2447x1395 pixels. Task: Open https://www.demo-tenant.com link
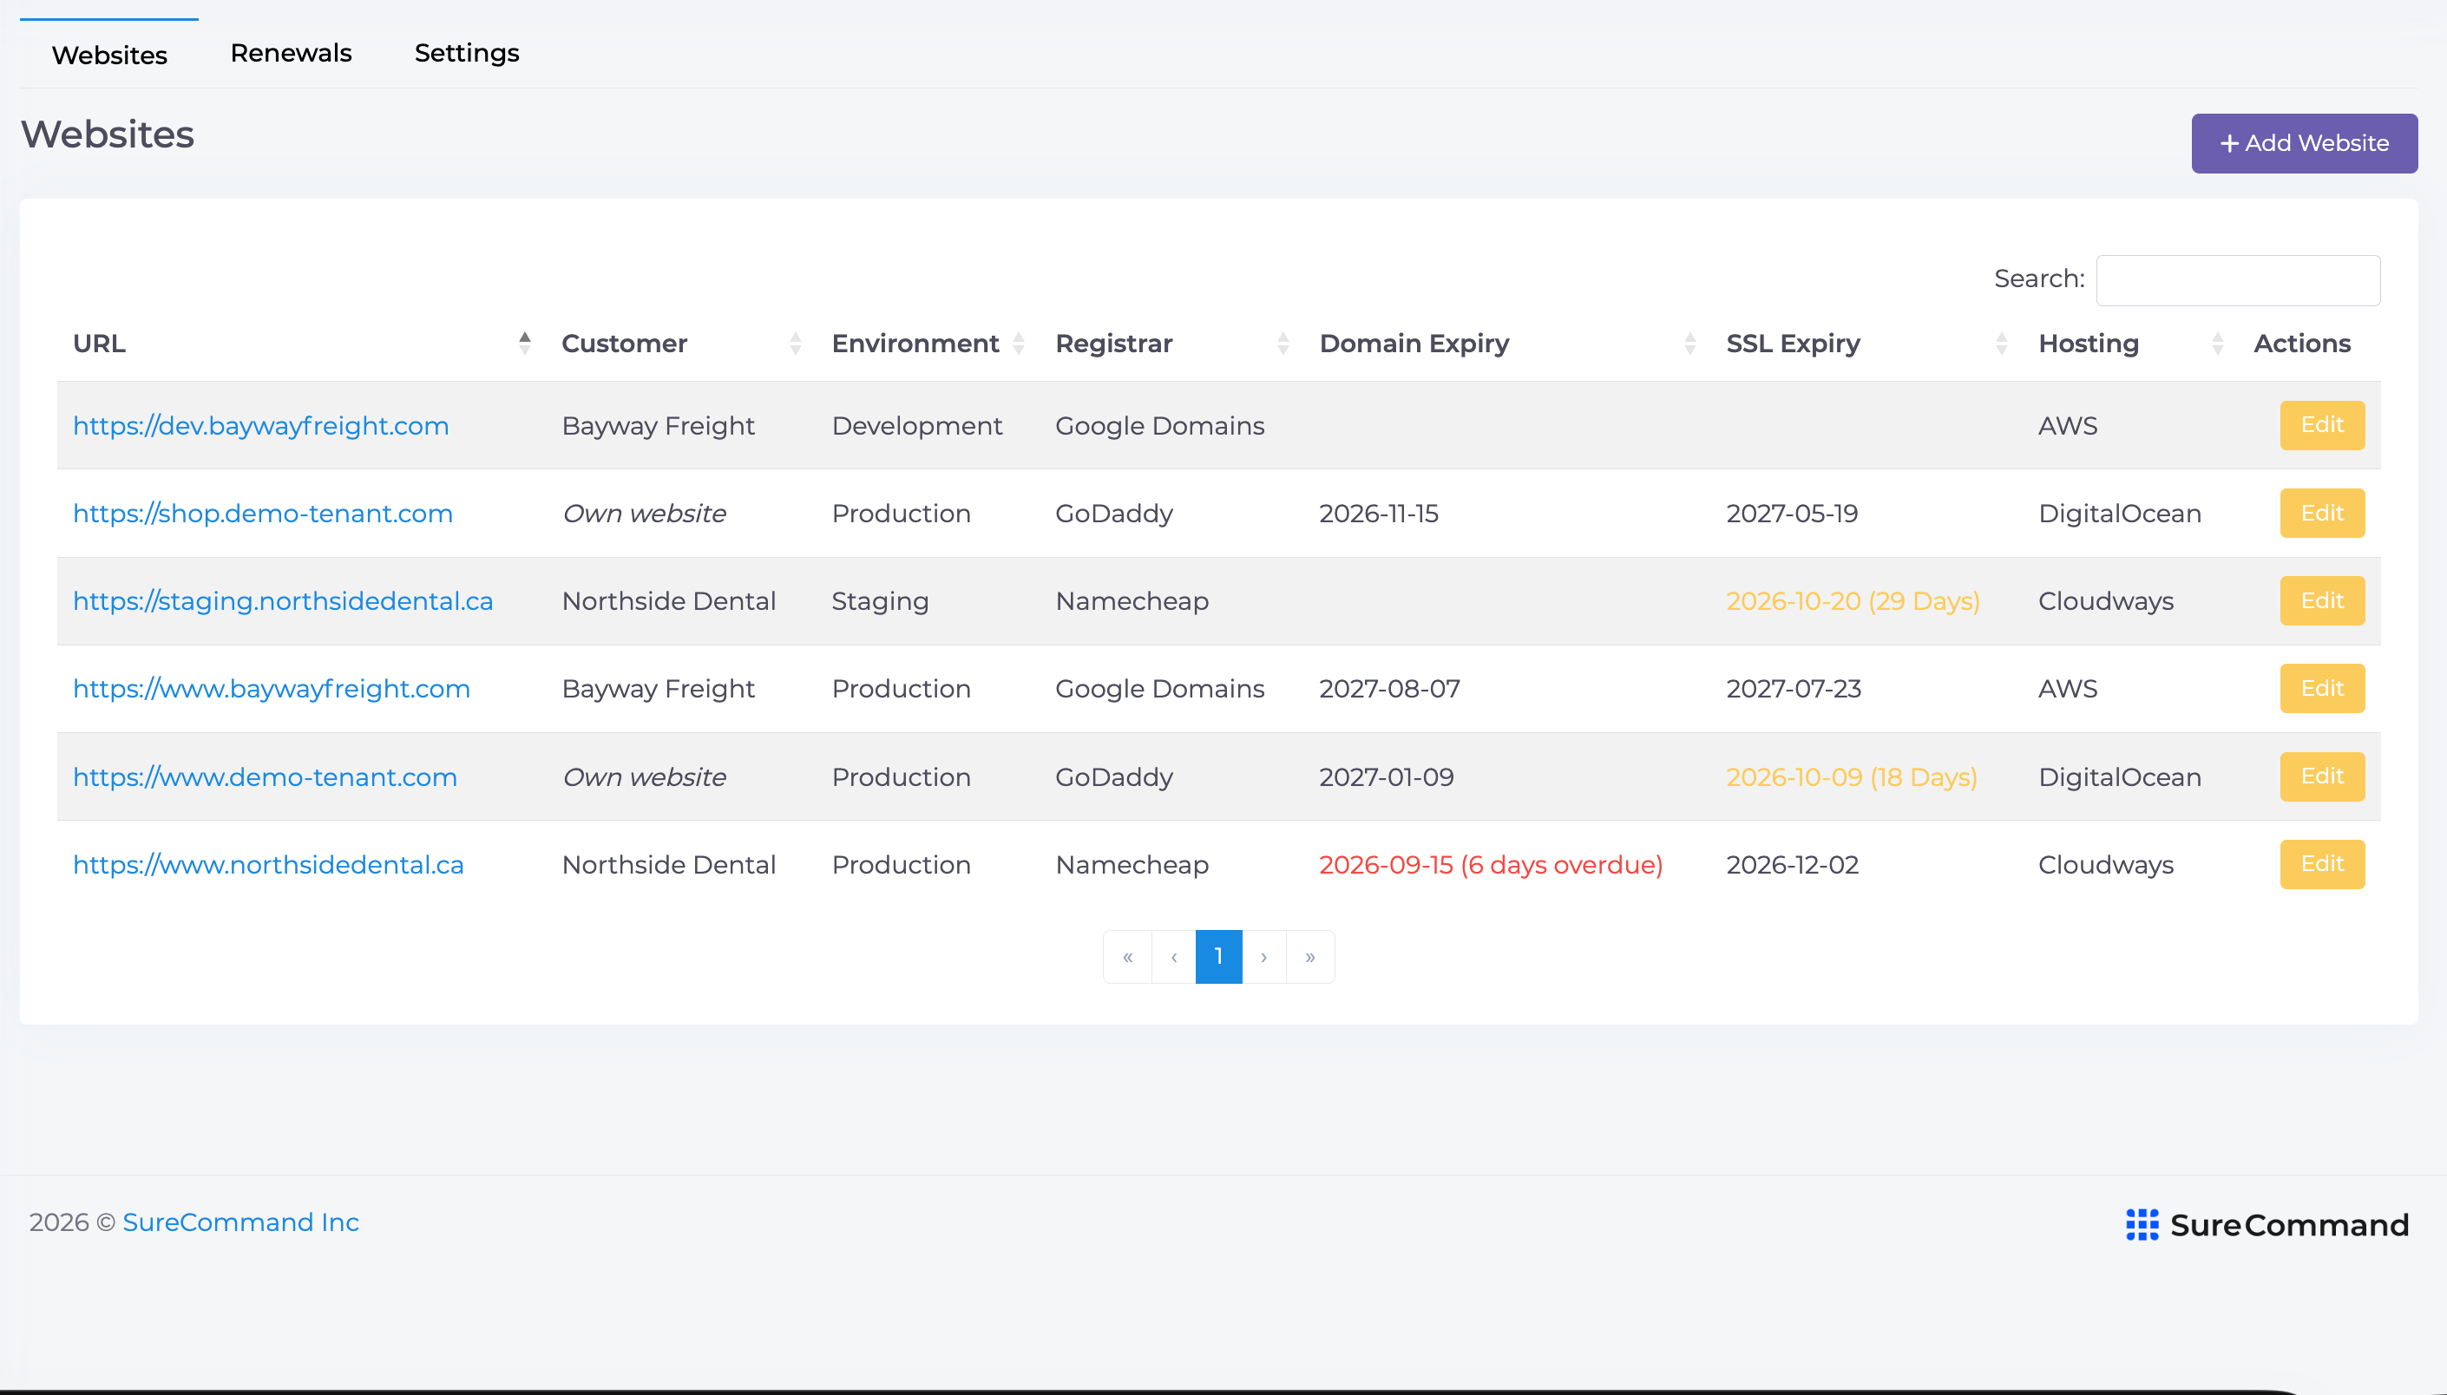click(x=265, y=777)
